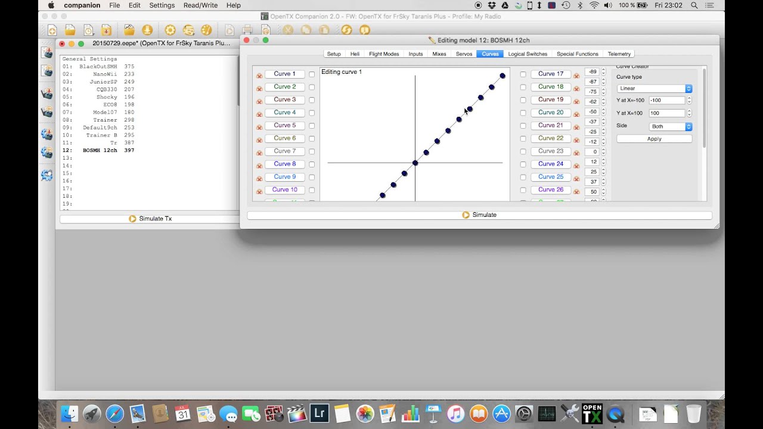
Task: Click the download firmware arrow icon
Action: point(147,30)
